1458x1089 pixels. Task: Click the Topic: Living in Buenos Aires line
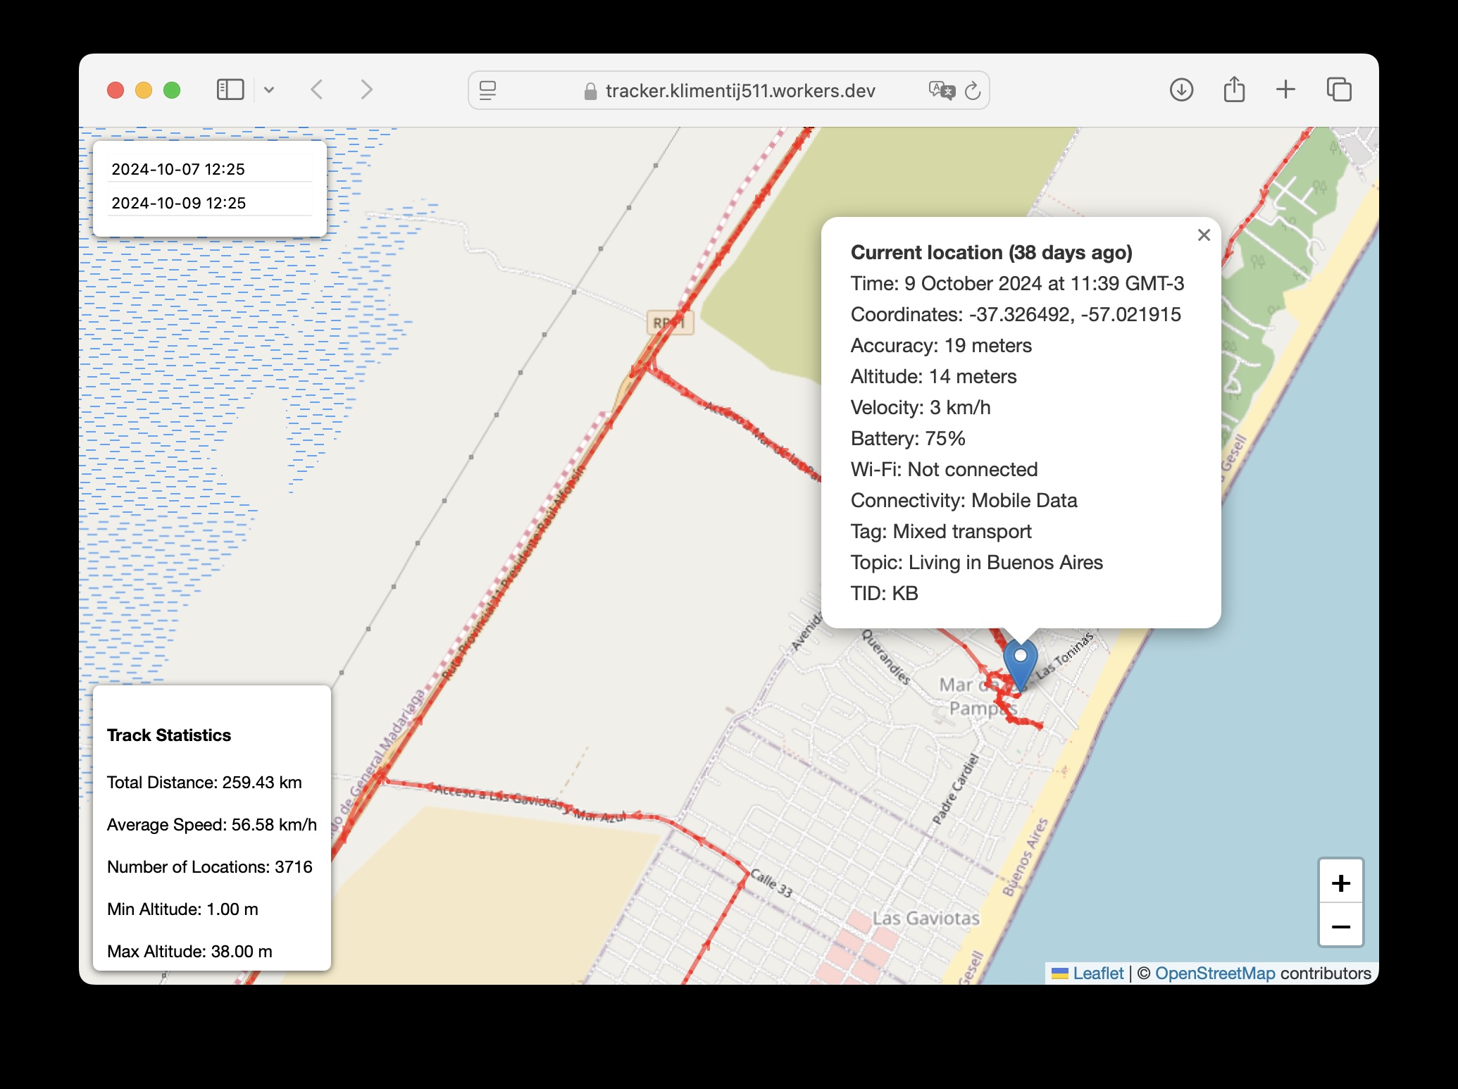tap(976, 562)
